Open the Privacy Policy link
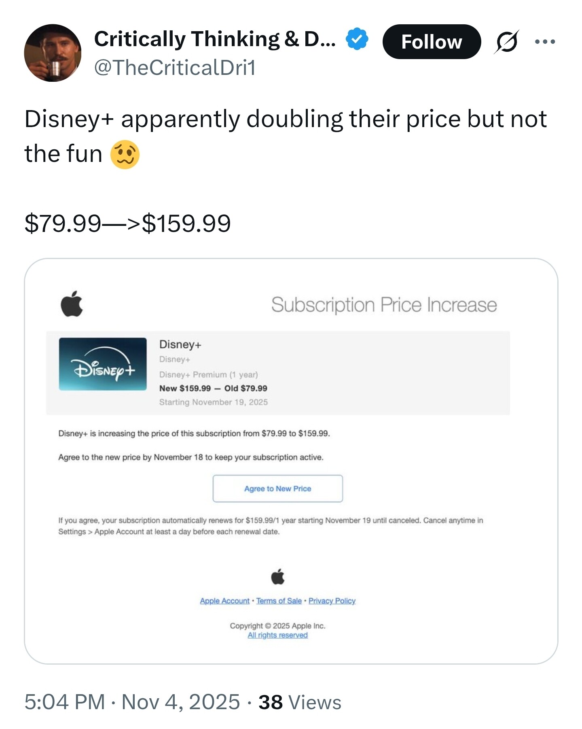Viewport: 582px width, 729px height. 332,601
